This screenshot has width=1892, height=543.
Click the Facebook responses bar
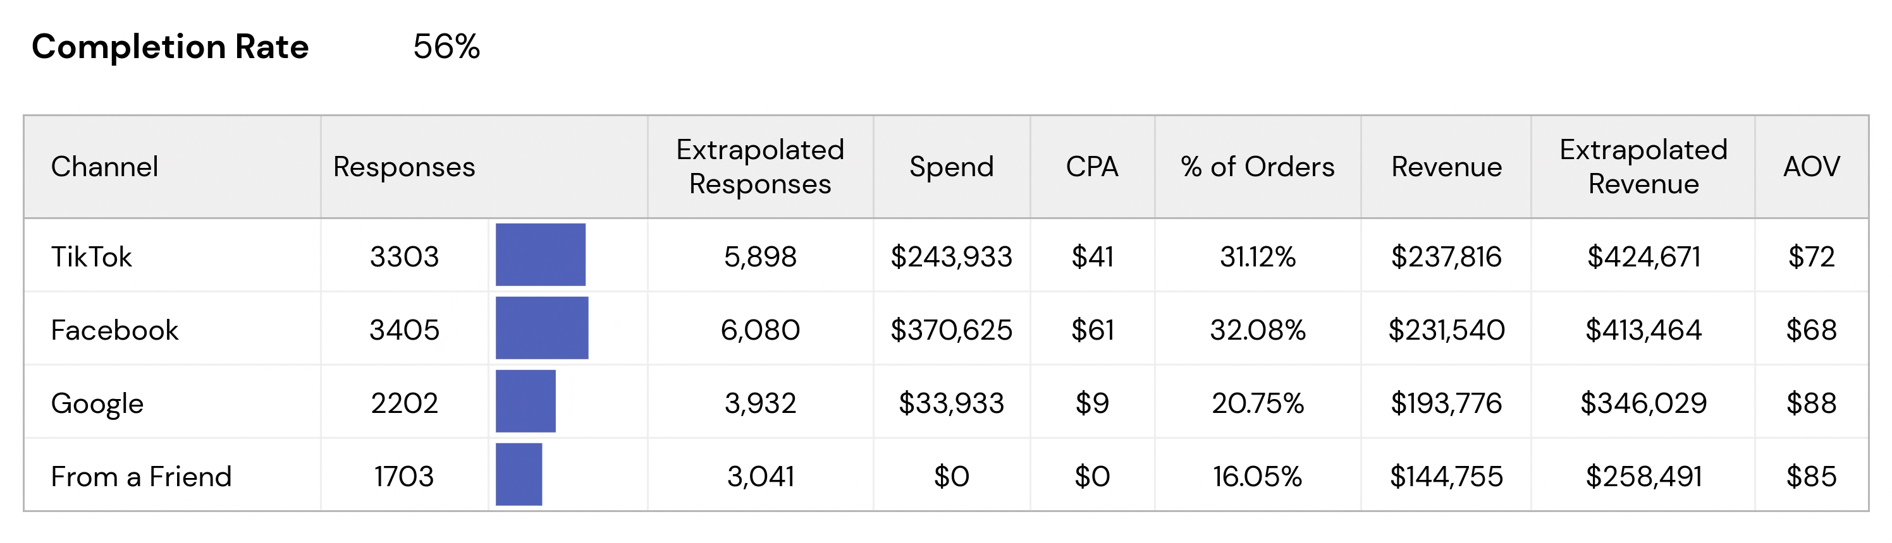pyautogui.click(x=541, y=328)
